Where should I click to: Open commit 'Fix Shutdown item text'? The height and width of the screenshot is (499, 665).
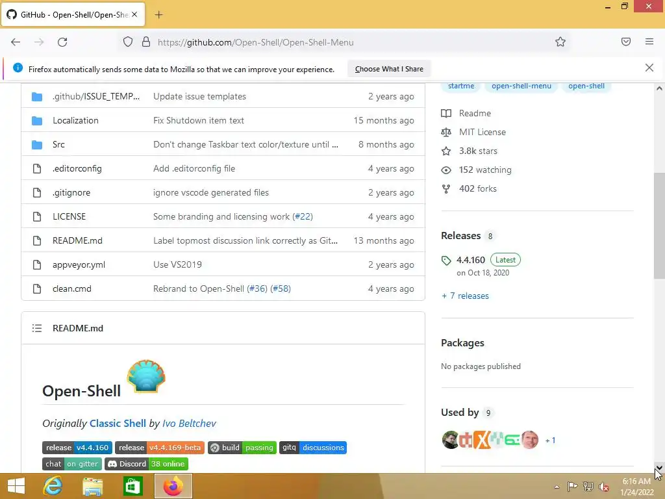point(199,120)
